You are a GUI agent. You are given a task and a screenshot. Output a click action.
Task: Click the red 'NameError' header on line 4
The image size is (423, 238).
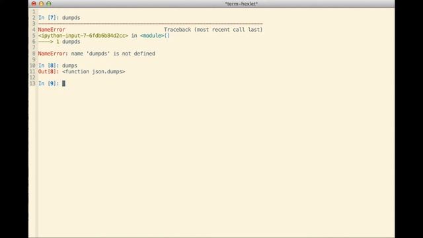click(52, 30)
